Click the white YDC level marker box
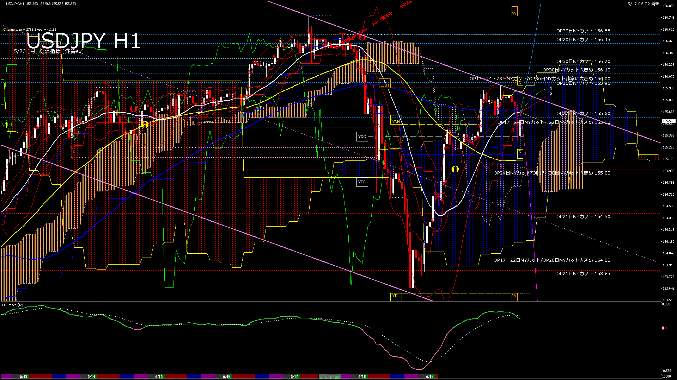 click(362, 137)
